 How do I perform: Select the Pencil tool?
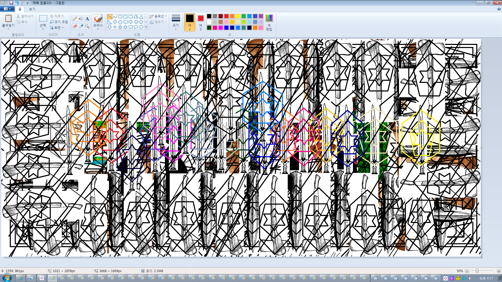coord(75,19)
